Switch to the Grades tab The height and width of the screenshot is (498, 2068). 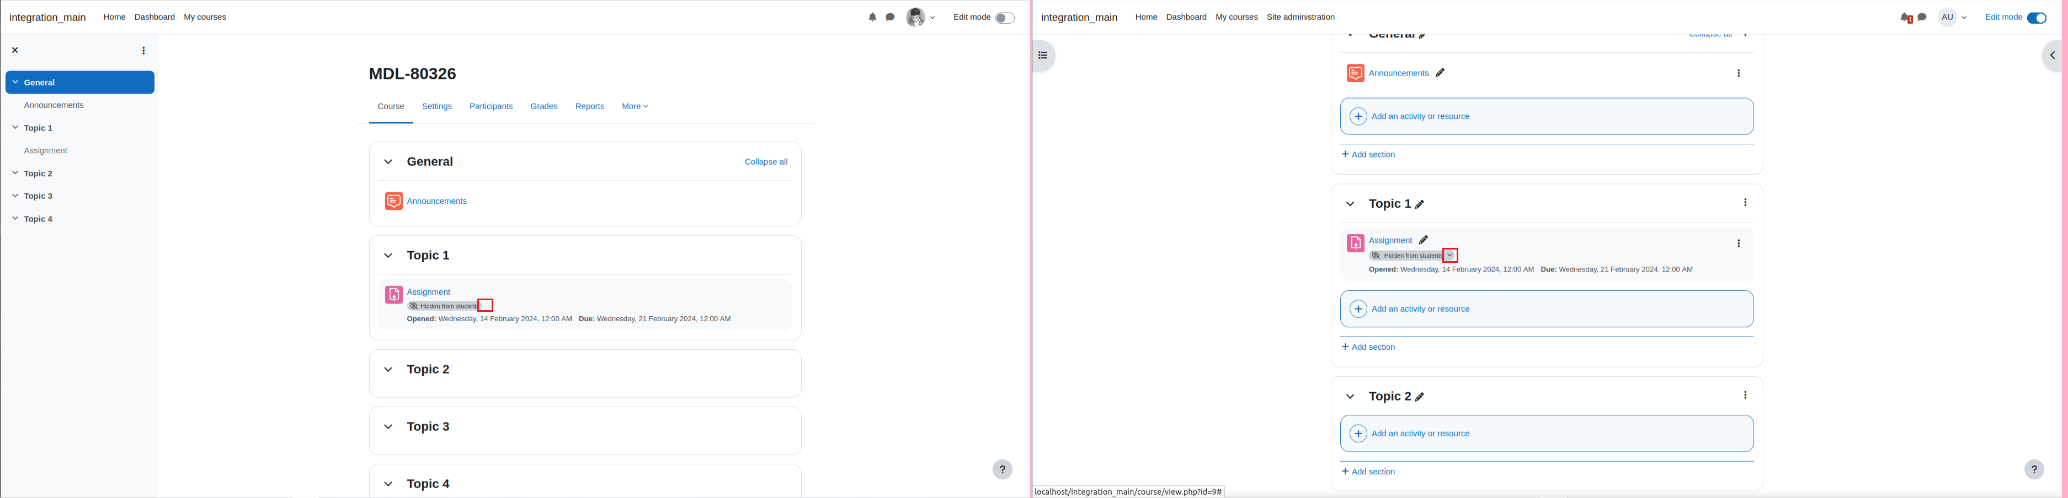543,107
